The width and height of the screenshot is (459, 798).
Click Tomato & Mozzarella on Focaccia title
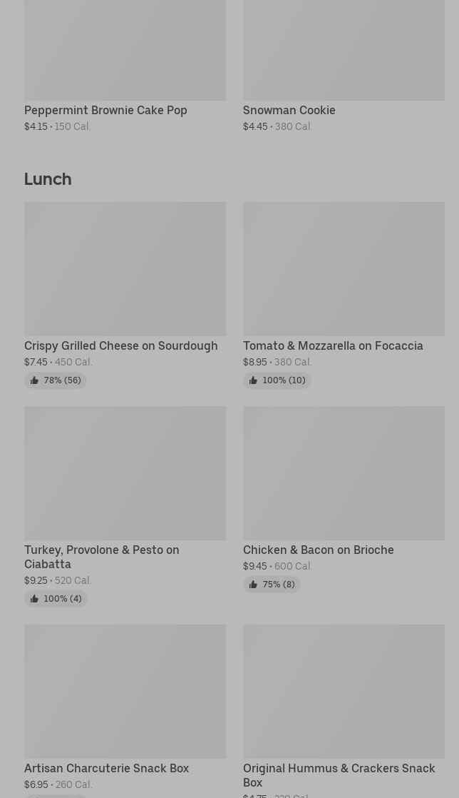click(333, 346)
